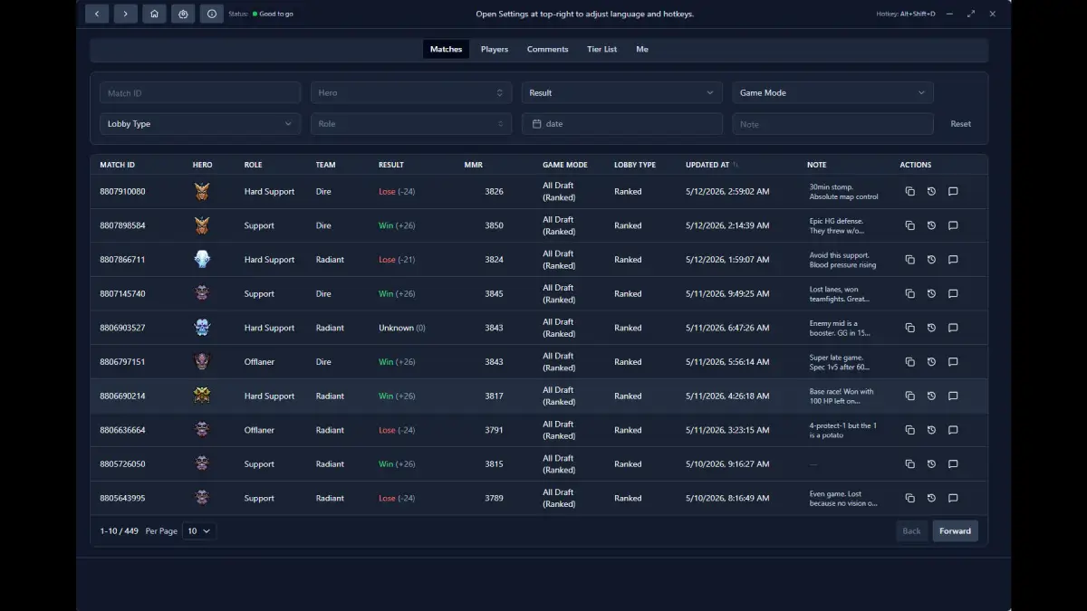Copy match 8806690214 with its copy icon
The height and width of the screenshot is (611, 1087).
(x=910, y=396)
